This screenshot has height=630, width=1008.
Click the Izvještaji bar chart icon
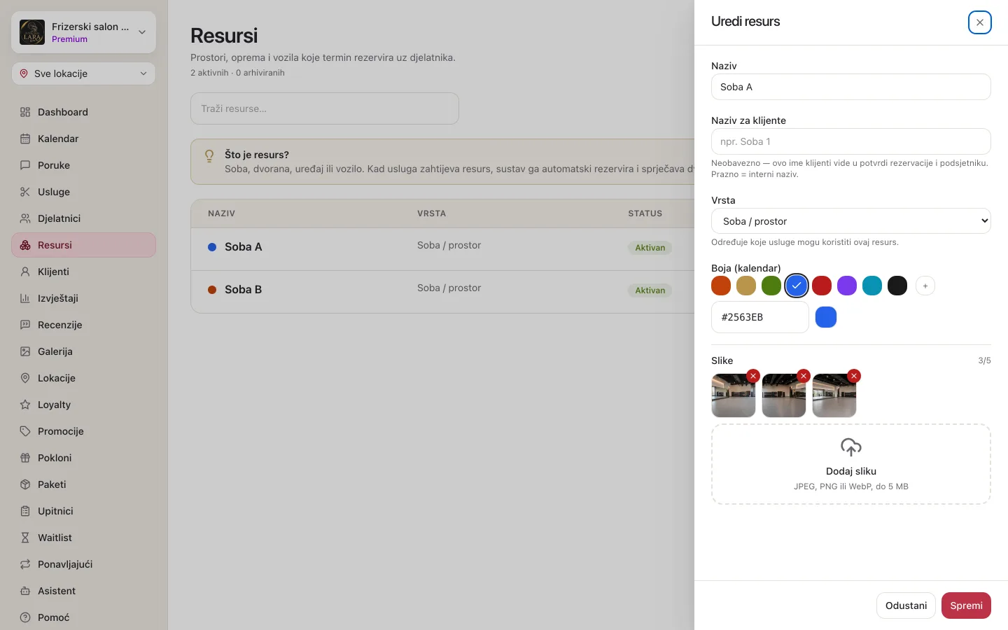click(25, 298)
